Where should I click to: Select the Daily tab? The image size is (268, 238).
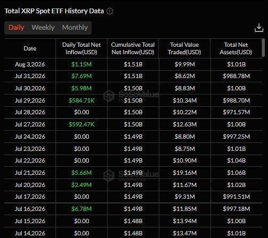[17, 28]
